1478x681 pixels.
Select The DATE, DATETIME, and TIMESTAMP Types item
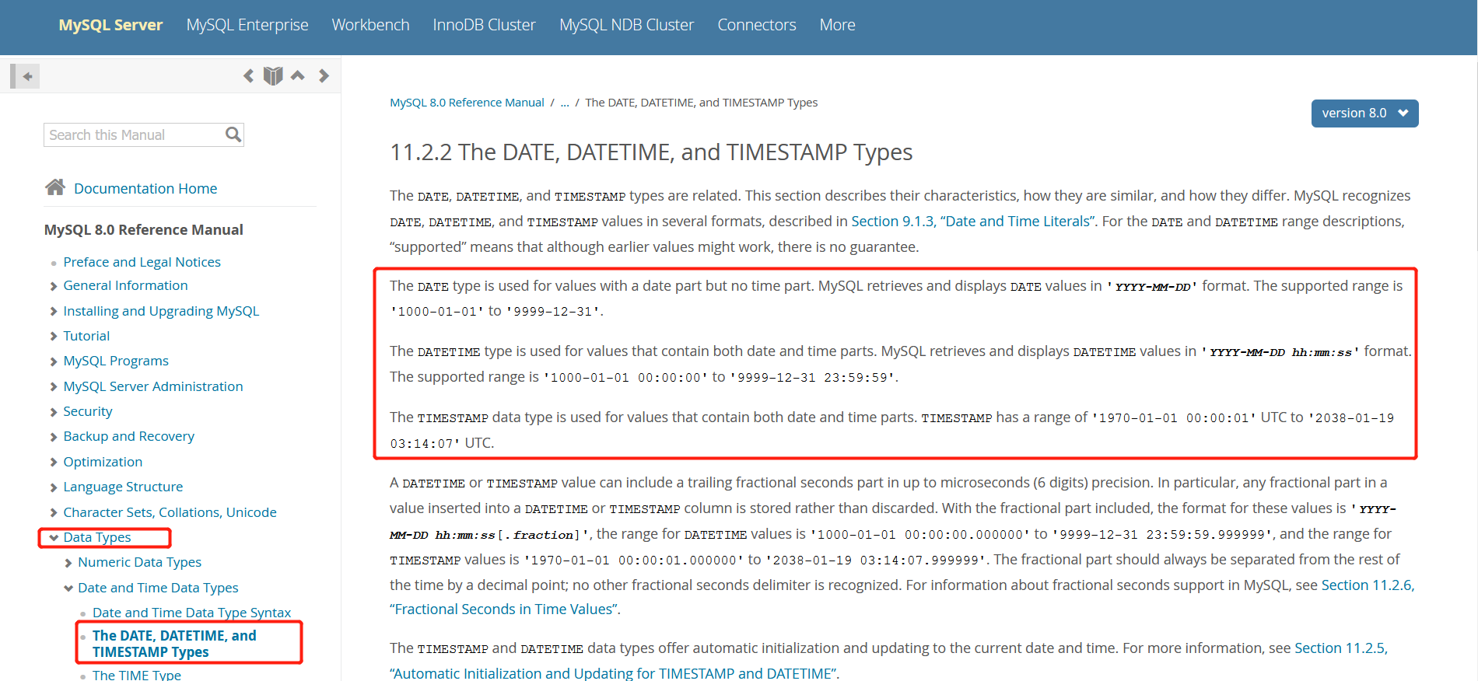[174, 644]
